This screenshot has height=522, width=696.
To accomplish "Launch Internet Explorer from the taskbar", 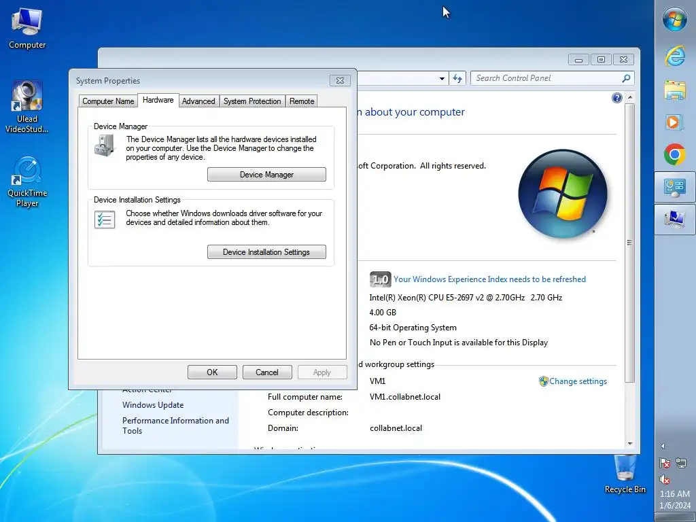I will click(x=675, y=56).
